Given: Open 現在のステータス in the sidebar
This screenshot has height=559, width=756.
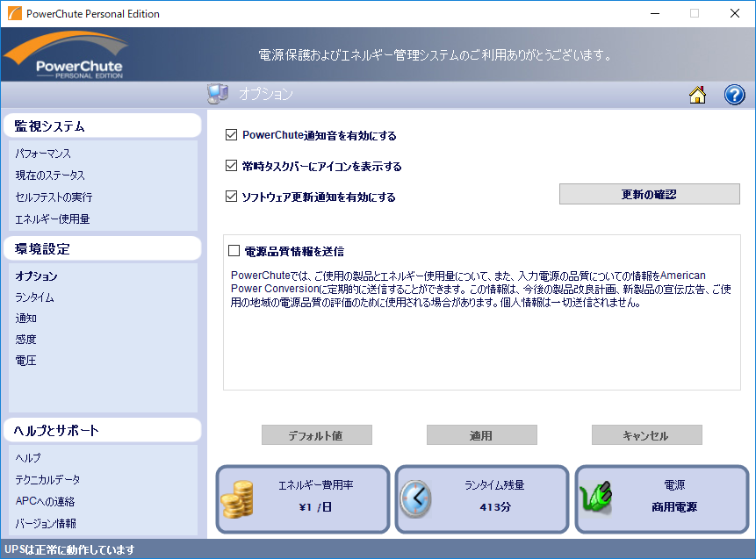Looking at the screenshot, I should (50, 176).
